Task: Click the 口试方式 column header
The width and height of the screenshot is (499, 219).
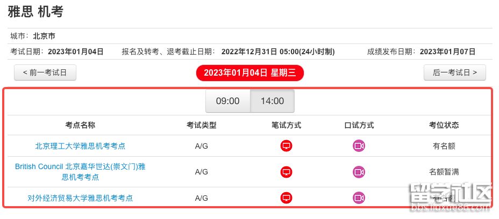Action: click(x=359, y=125)
